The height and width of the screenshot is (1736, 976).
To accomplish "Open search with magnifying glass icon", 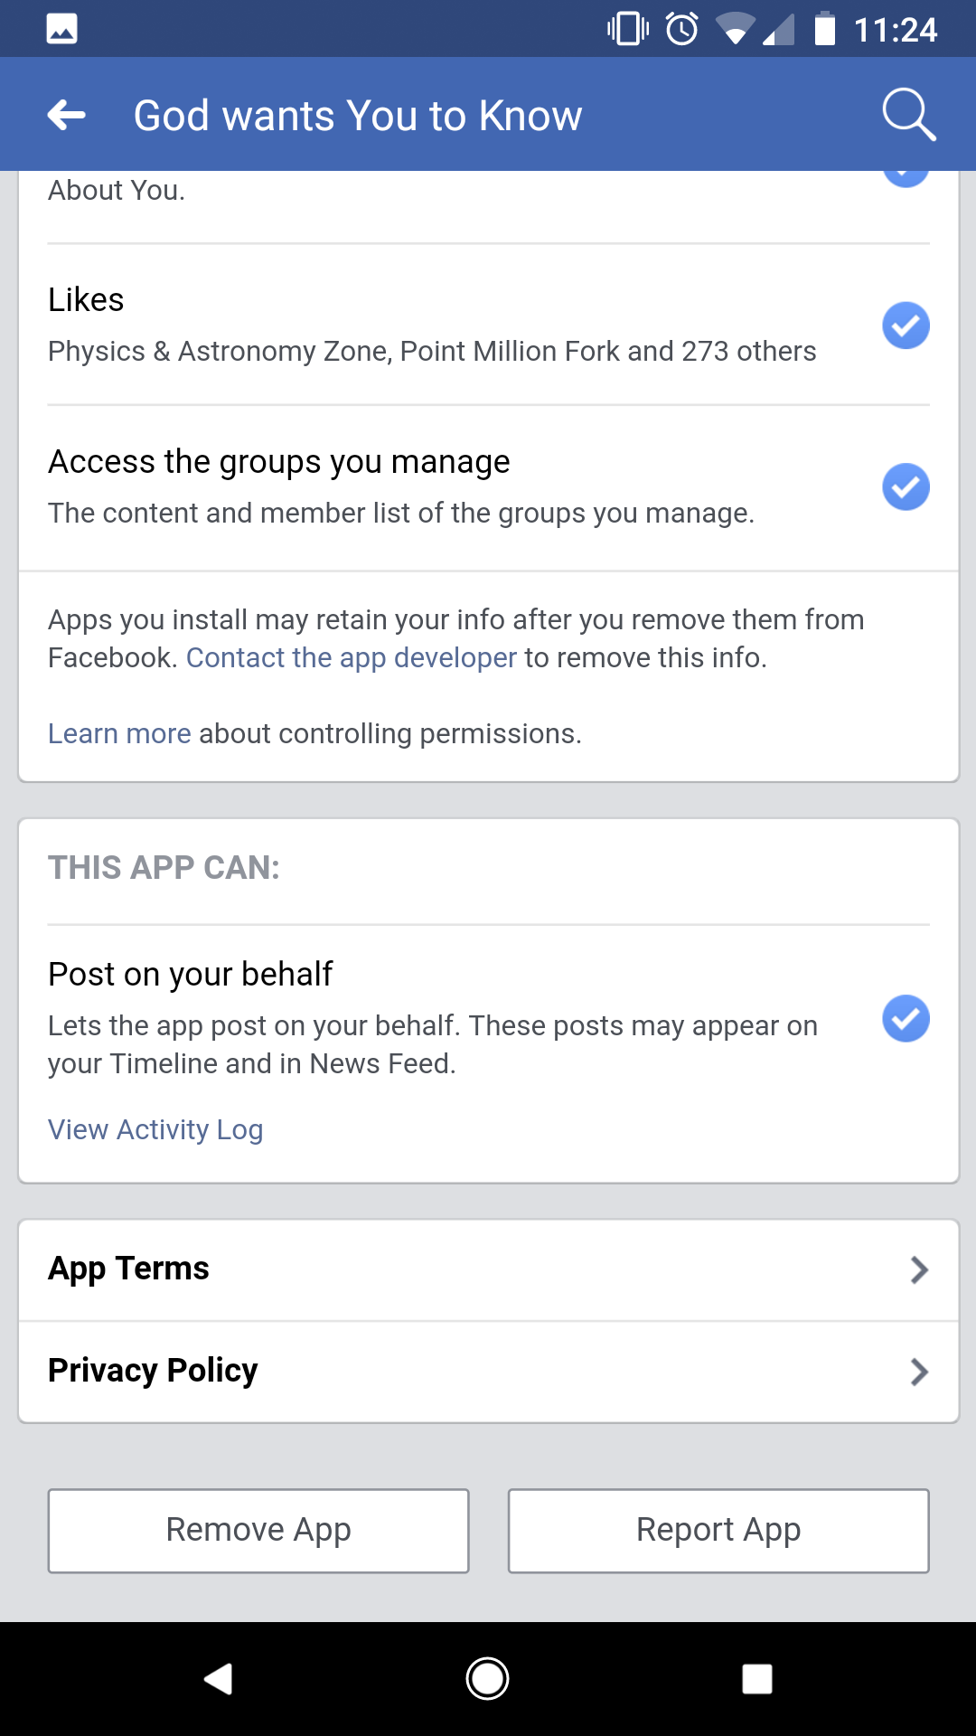I will click(x=907, y=115).
